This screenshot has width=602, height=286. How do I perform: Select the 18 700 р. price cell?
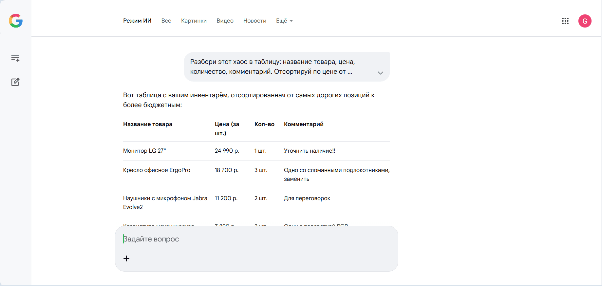pyautogui.click(x=227, y=170)
